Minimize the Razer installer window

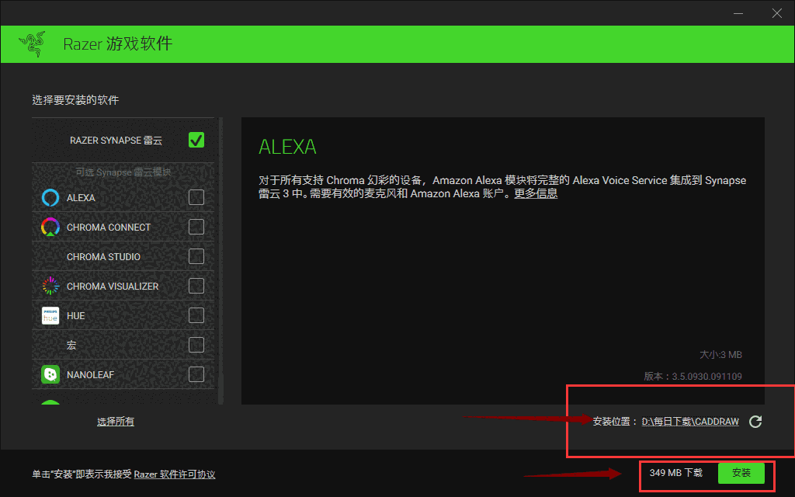pyautogui.click(x=738, y=13)
